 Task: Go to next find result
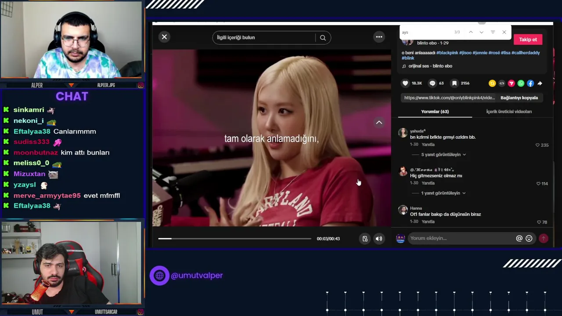click(482, 32)
